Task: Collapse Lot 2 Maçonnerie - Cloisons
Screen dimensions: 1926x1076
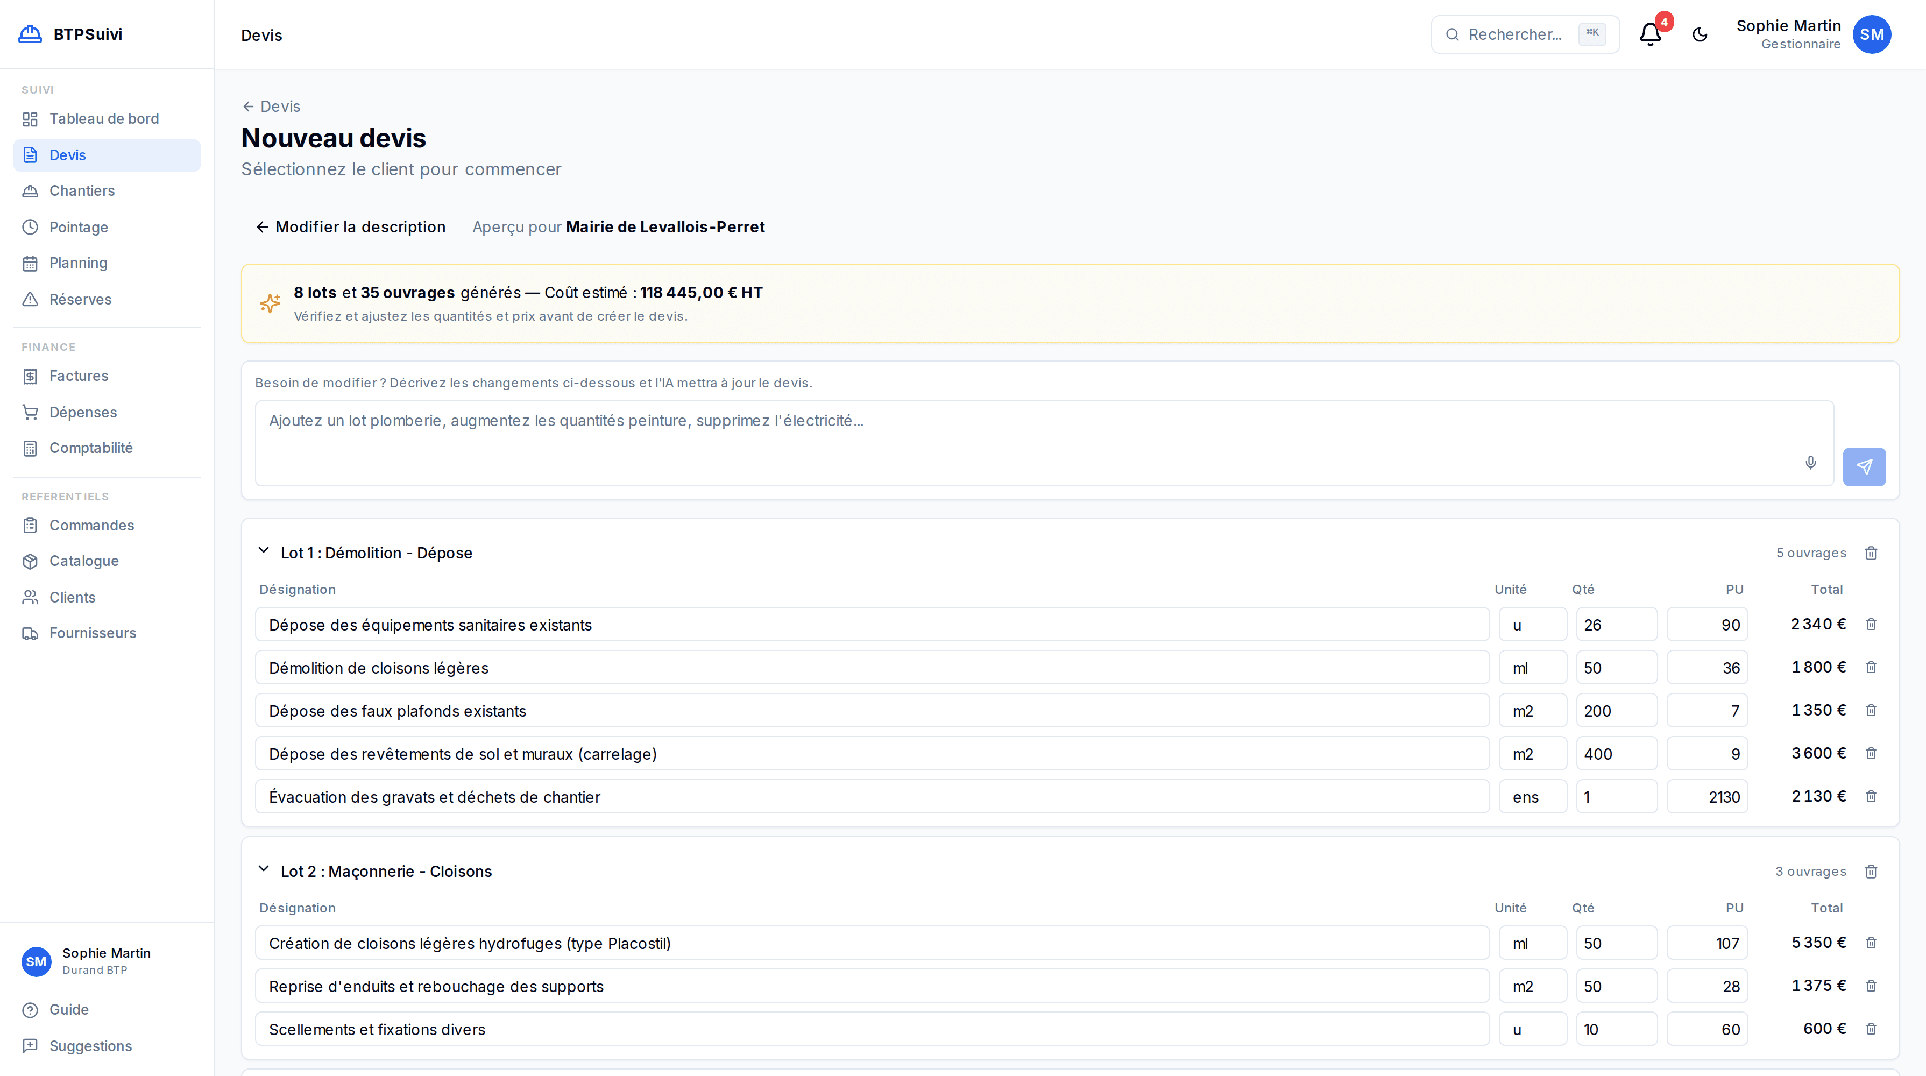Action: pos(263,869)
